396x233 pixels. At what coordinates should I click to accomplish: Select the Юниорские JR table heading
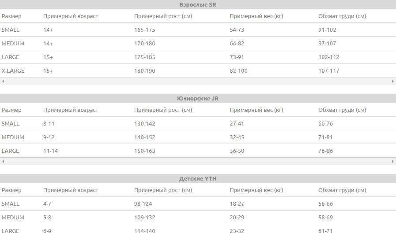[x=198, y=99]
